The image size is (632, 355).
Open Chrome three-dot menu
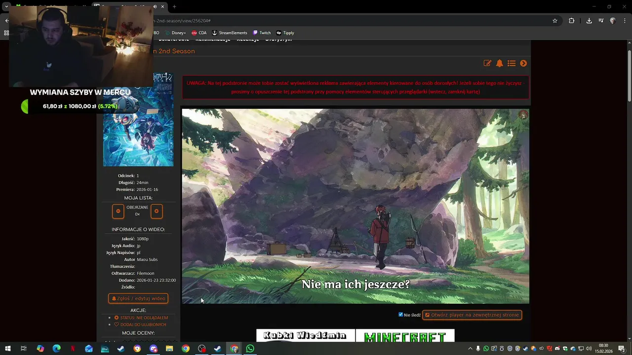tap(624, 21)
